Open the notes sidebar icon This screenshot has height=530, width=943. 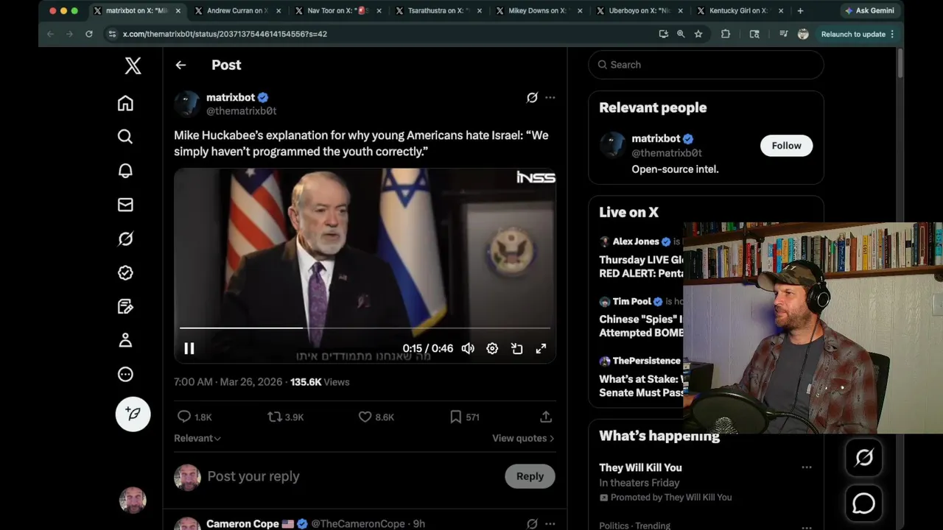tap(125, 306)
